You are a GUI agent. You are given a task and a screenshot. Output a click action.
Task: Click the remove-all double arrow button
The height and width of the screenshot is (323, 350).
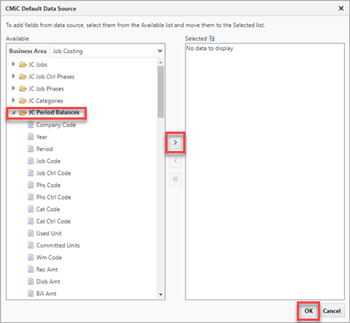point(175,179)
